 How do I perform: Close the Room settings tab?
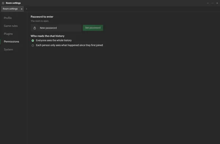22,9
